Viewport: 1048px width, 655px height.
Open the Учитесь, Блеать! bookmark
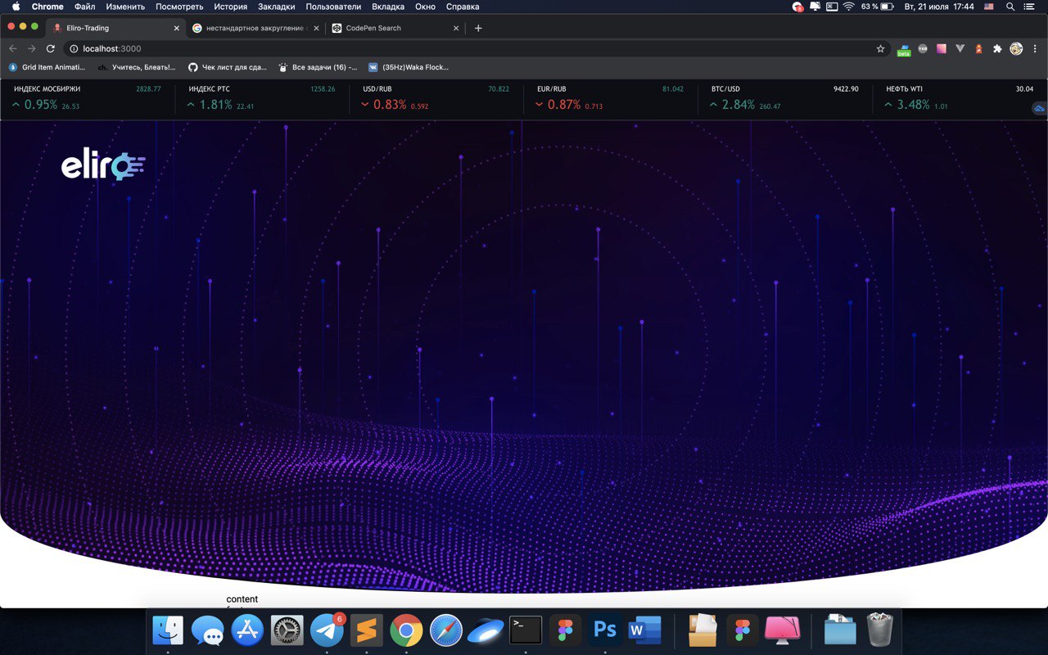point(137,67)
